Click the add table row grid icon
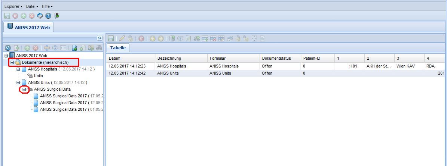This screenshot has height=166, width=447. (205, 38)
